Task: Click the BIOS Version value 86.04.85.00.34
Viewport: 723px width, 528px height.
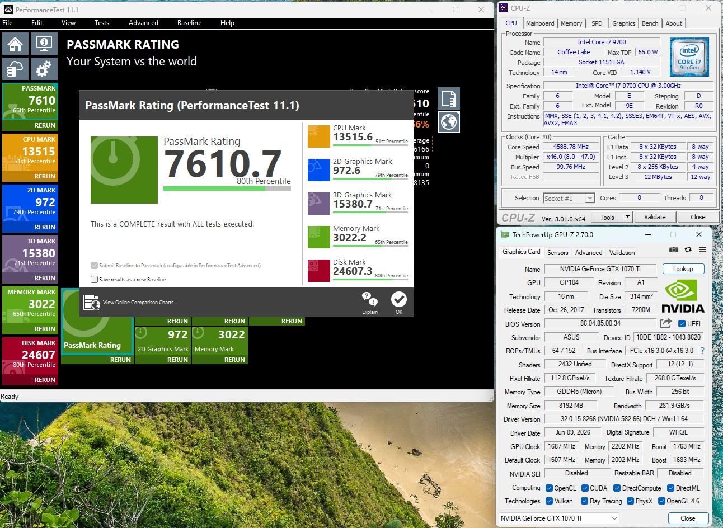Action: [x=600, y=323]
